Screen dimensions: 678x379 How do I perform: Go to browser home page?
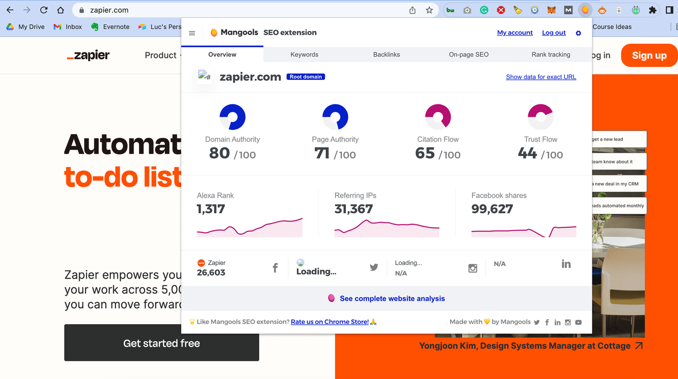[61, 10]
